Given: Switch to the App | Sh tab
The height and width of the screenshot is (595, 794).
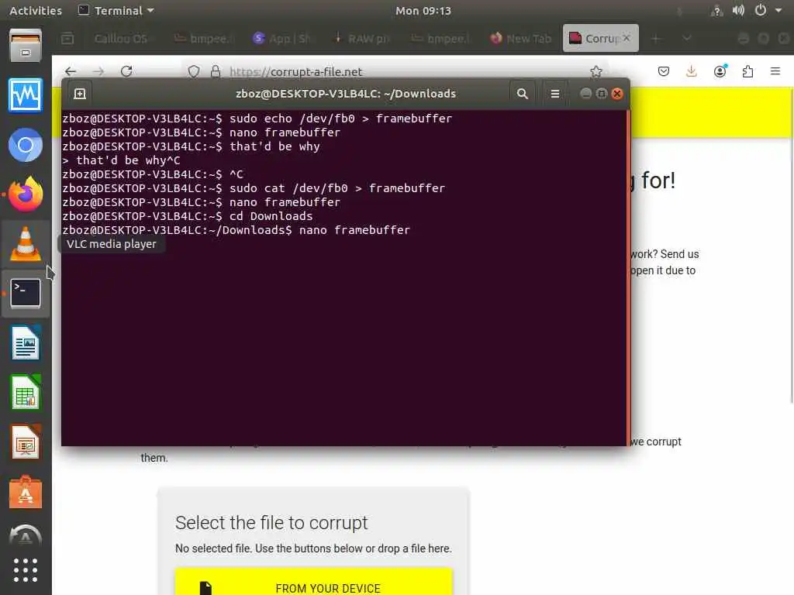Looking at the screenshot, I should click(282, 39).
